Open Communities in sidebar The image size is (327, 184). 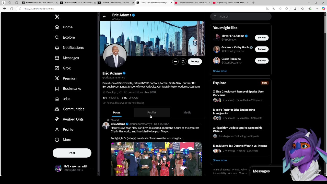[x=69, y=109]
